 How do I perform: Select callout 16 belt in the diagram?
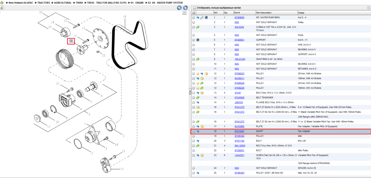coord(125,17)
